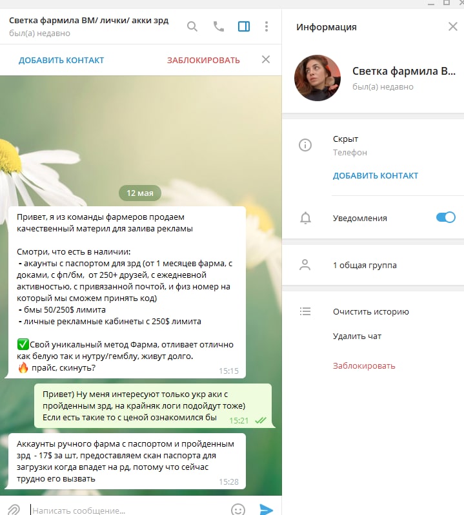Minimize the window
The width and height of the screenshot is (464, 515).
(x=431, y=3)
